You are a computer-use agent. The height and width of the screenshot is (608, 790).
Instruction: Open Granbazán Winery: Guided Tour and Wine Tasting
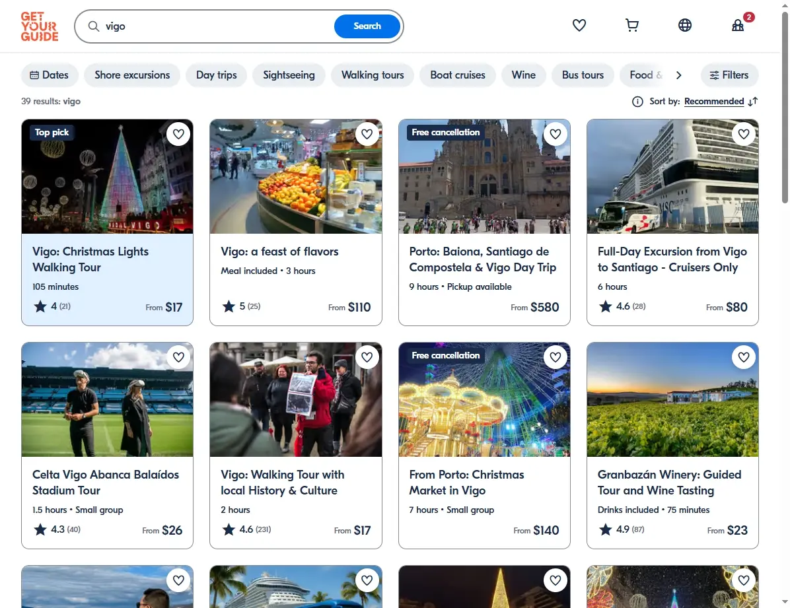pos(670,483)
